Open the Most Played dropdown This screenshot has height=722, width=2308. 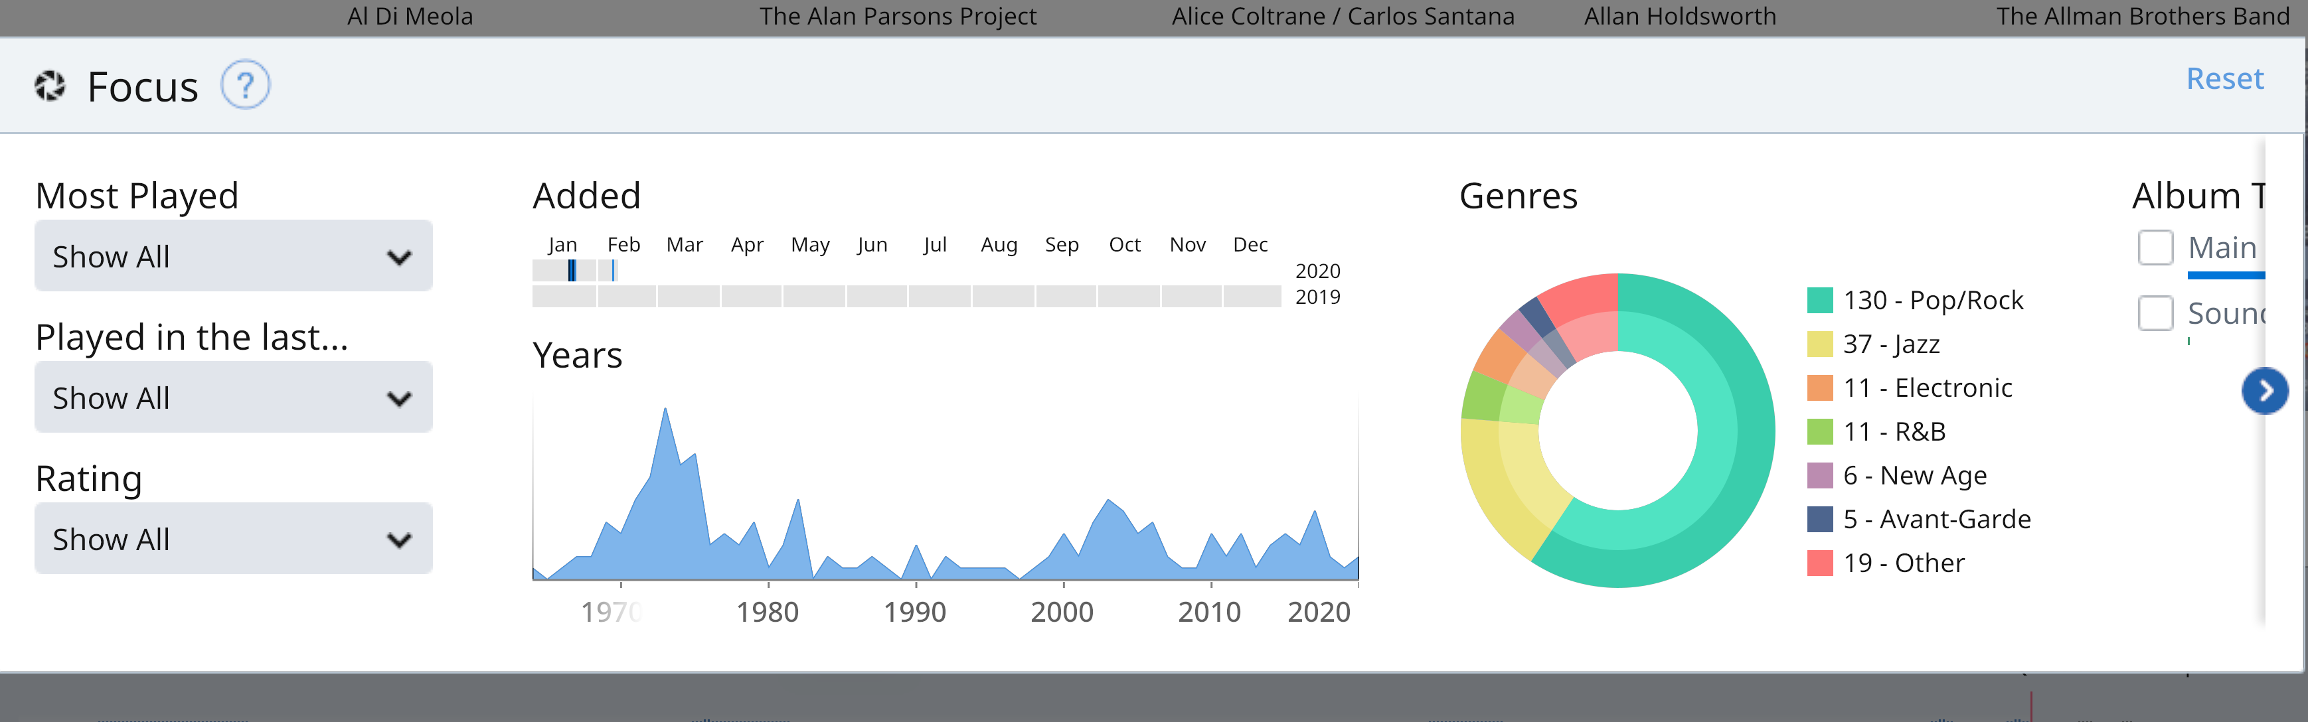(x=233, y=257)
